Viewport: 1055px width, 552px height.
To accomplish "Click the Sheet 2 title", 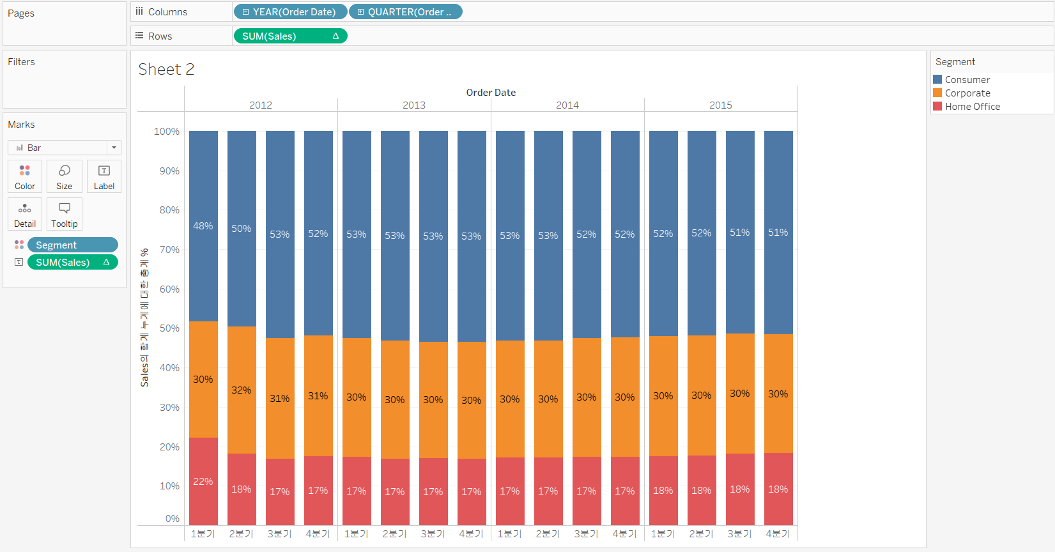I will point(166,69).
